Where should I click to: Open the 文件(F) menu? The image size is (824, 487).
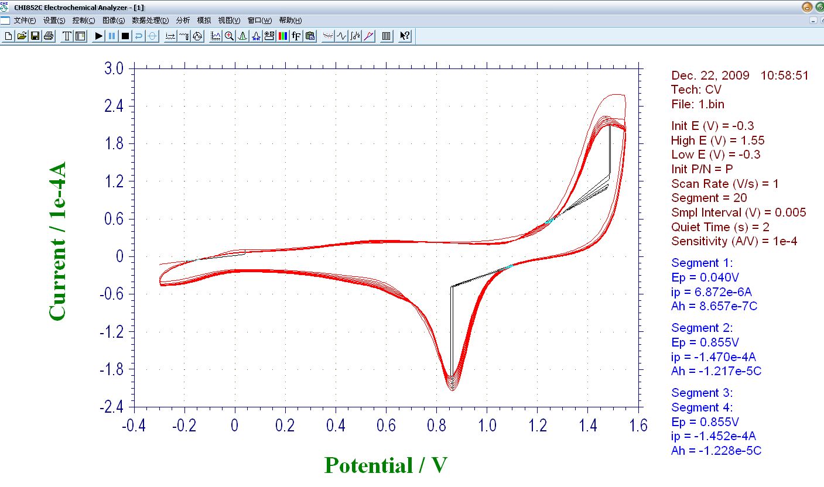coord(25,20)
